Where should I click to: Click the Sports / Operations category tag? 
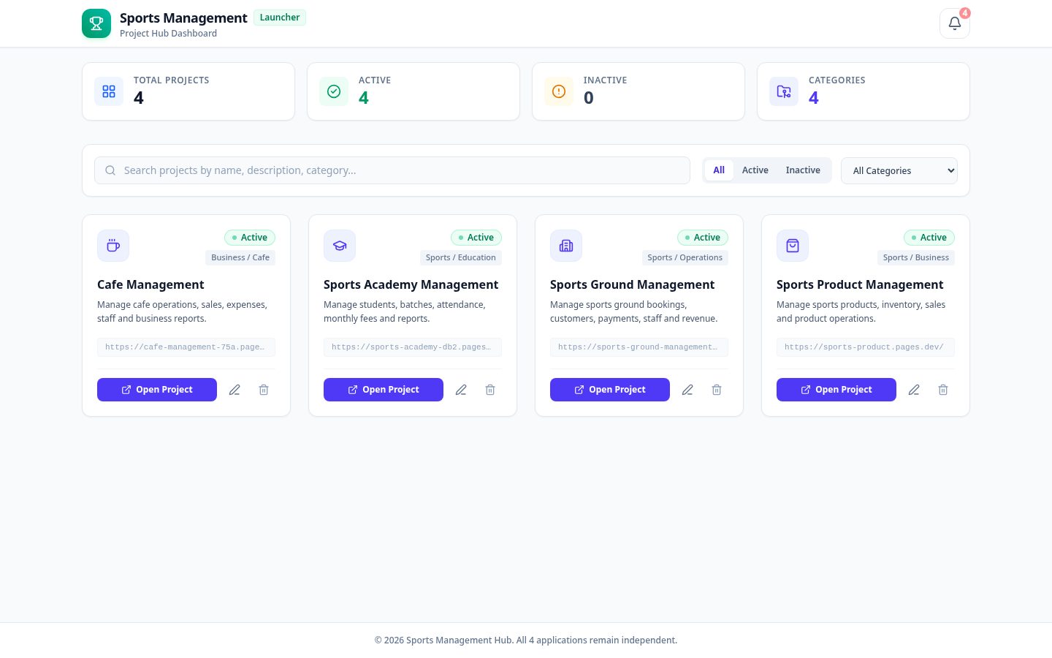pyautogui.click(x=685, y=257)
